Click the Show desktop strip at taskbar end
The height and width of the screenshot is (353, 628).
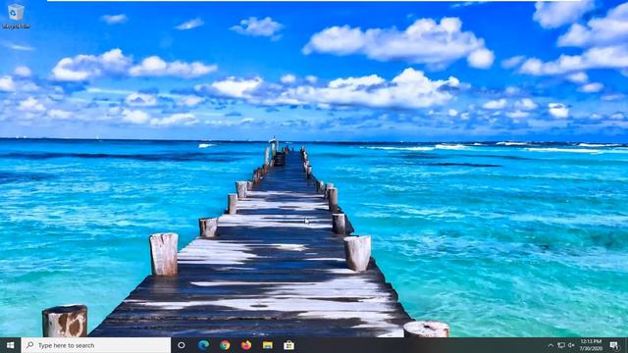(x=626, y=345)
